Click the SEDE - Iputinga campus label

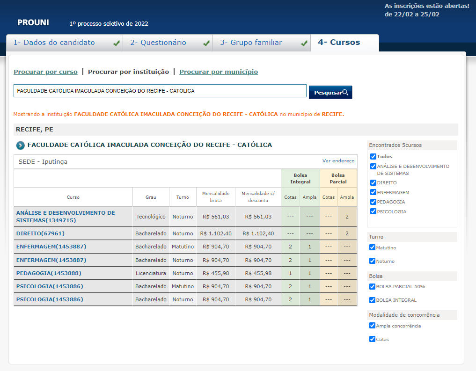43,162
